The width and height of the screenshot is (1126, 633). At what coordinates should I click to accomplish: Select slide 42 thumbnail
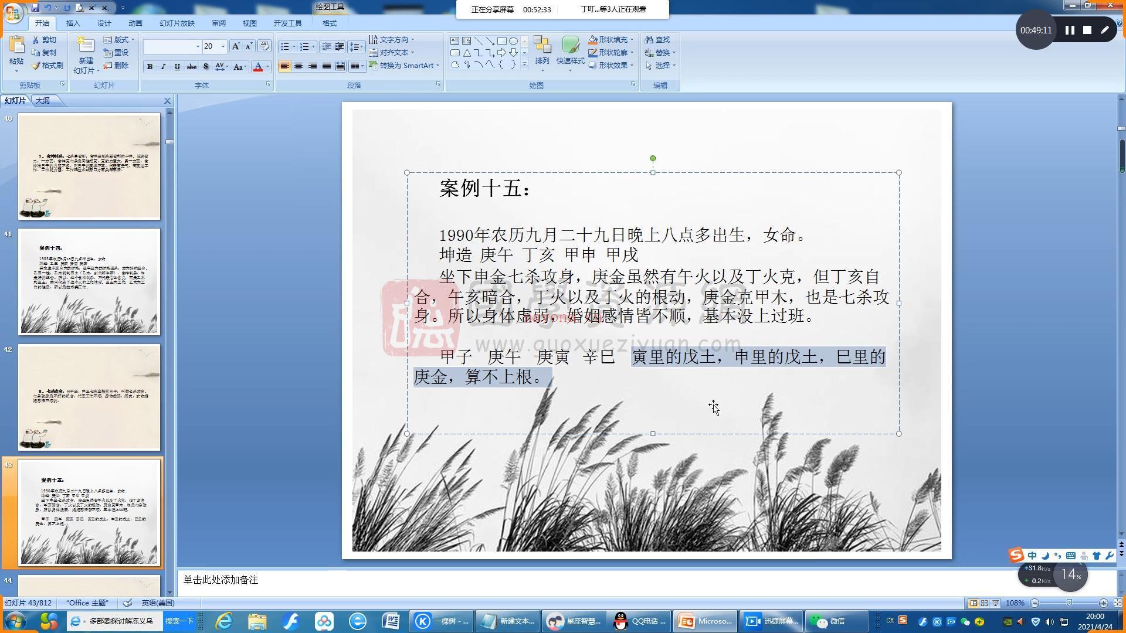pyautogui.click(x=89, y=397)
